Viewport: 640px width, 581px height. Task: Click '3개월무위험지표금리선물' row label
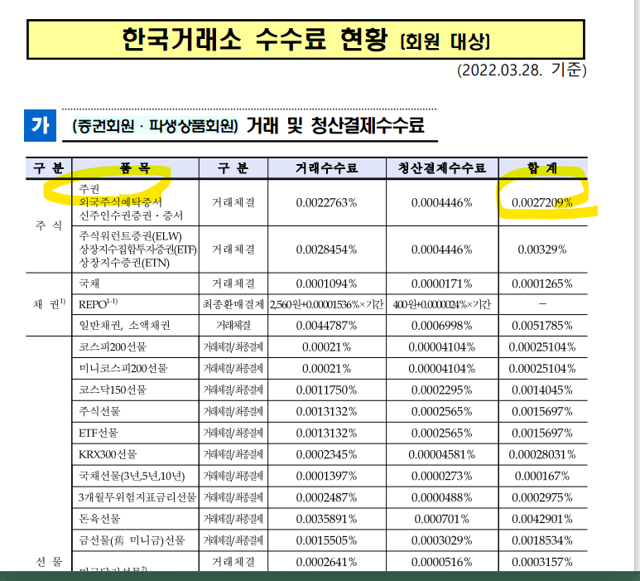tap(137, 497)
